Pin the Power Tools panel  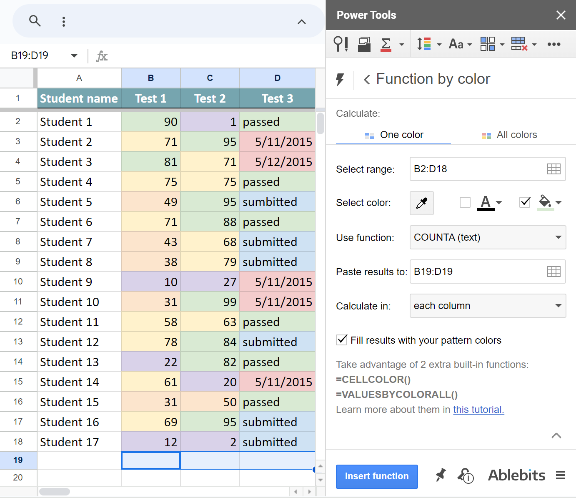[441, 475]
